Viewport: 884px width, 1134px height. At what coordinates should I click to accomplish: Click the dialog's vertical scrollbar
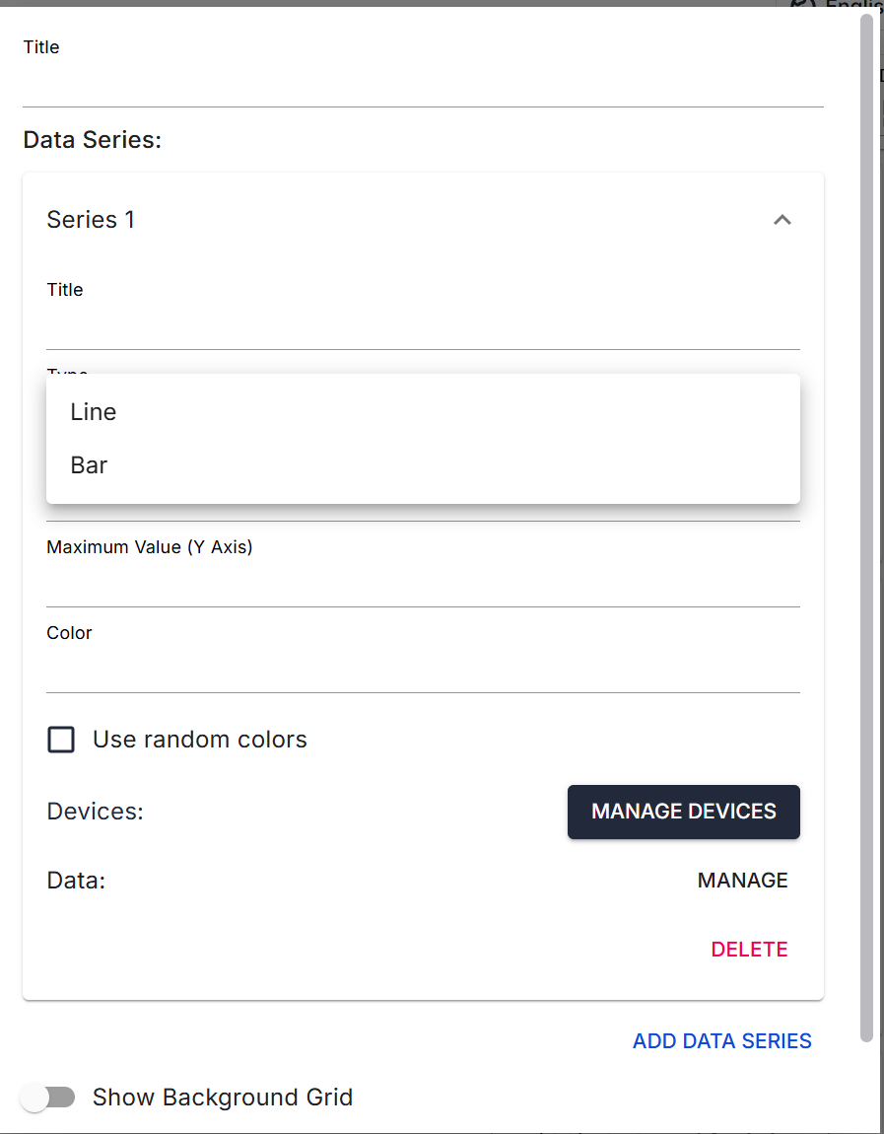click(x=867, y=493)
